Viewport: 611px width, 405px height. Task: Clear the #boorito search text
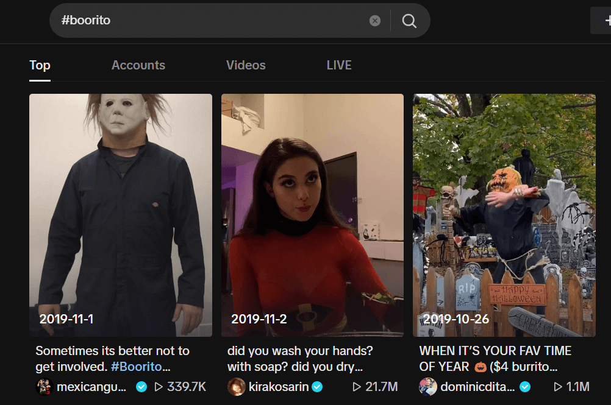pos(375,21)
